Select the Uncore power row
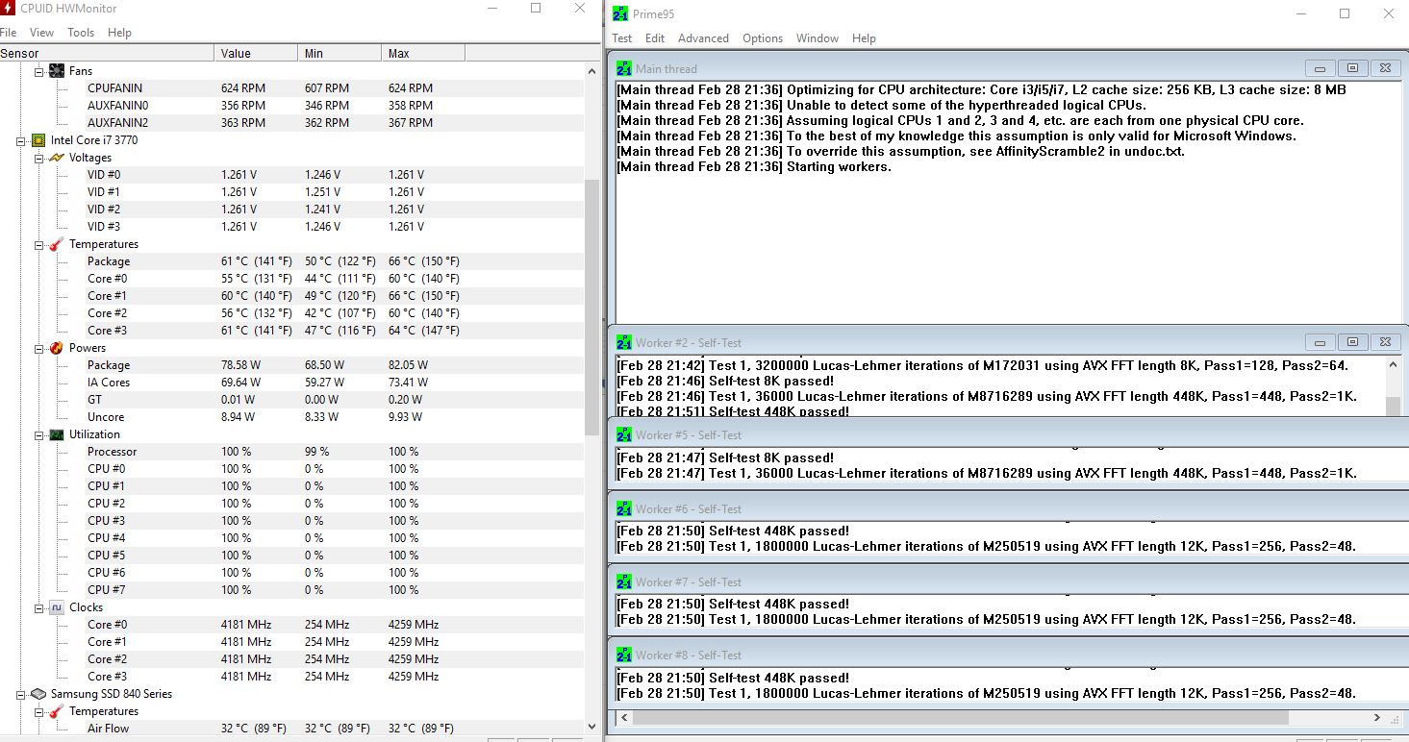 tap(291, 417)
